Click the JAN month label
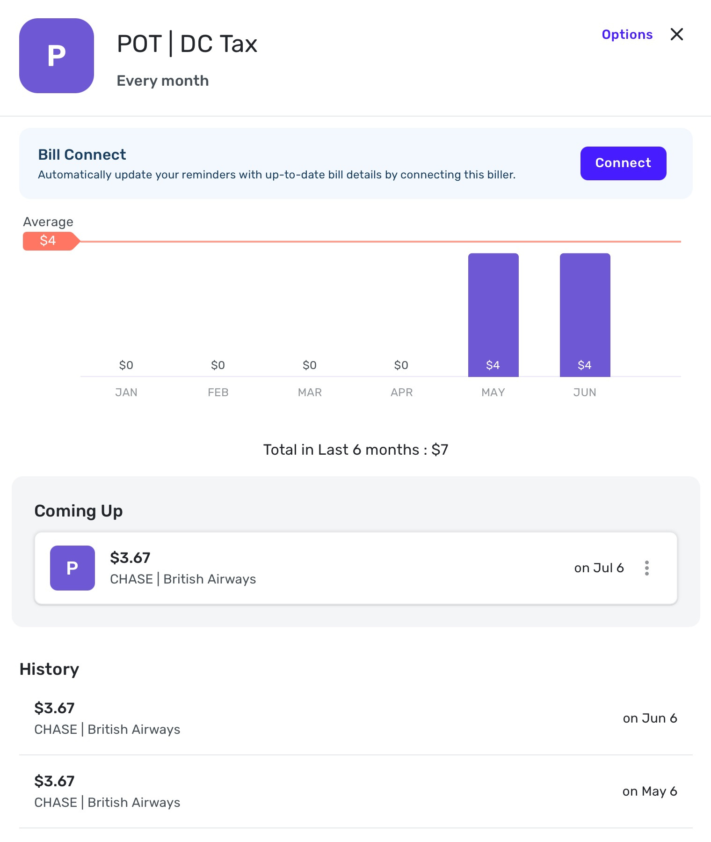Image resolution: width=711 pixels, height=842 pixels. click(x=126, y=392)
